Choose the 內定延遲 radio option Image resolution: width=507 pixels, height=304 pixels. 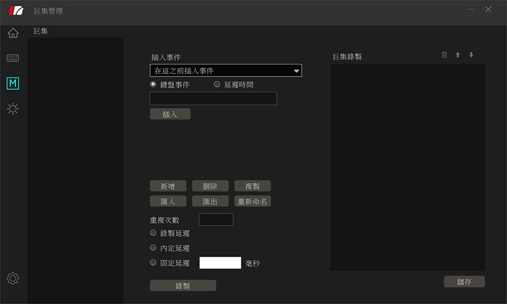(x=153, y=248)
